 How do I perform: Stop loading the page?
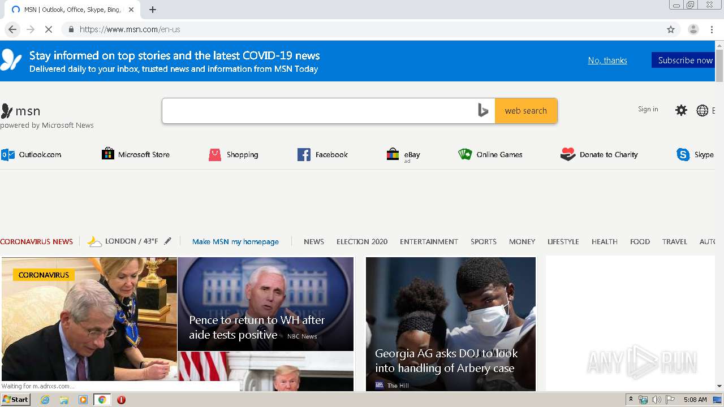tap(49, 29)
